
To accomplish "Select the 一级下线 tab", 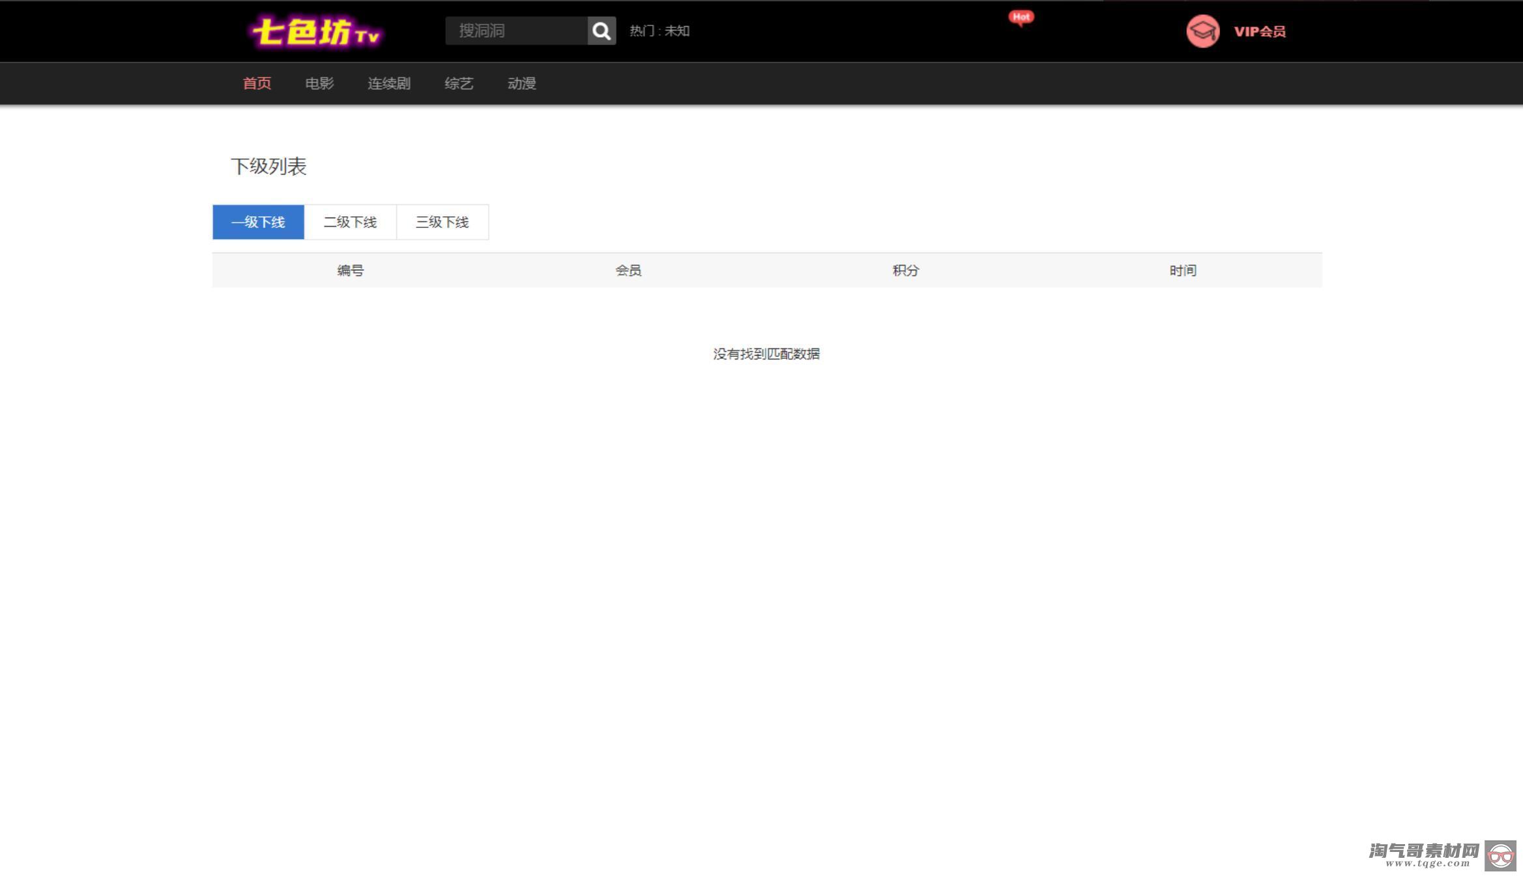I will [x=258, y=222].
